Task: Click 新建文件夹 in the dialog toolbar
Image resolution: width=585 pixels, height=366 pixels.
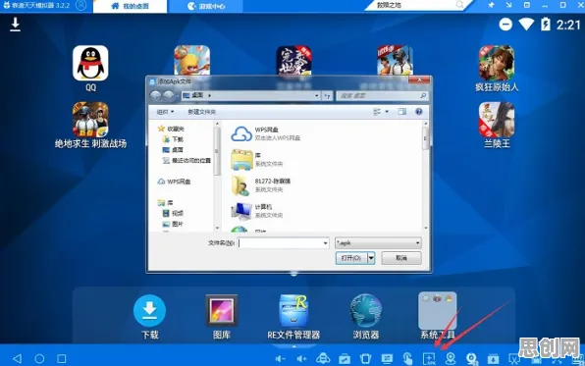Action: pyautogui.click(x=202, y=112)
